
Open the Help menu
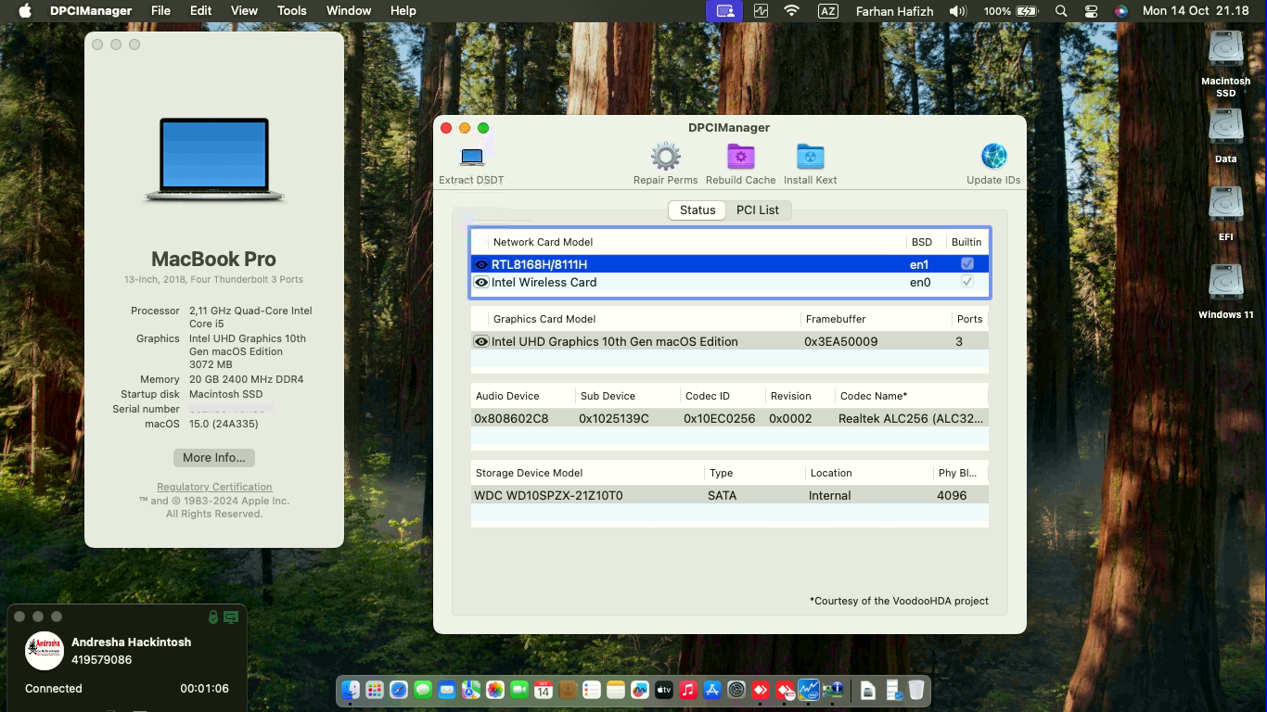coord(403,10)
